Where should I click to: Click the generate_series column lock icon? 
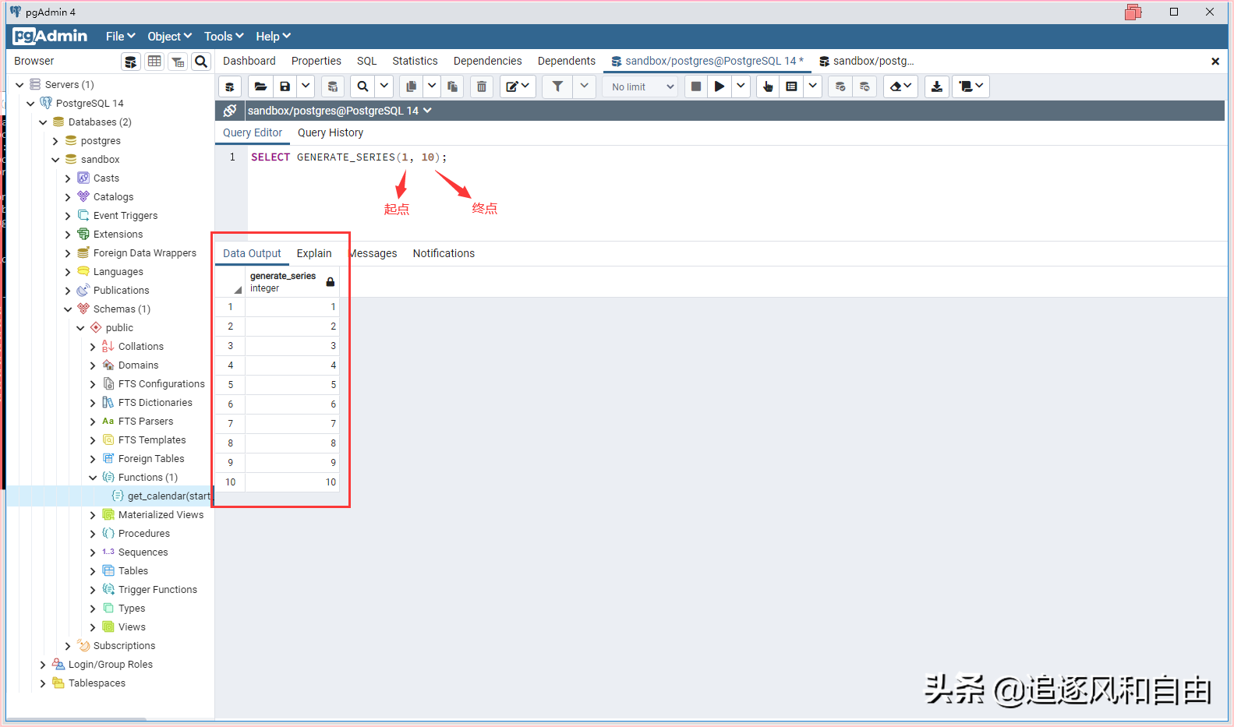331,282
